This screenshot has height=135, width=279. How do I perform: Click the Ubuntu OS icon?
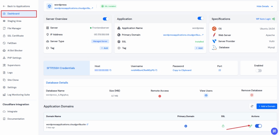click(214, 29)
